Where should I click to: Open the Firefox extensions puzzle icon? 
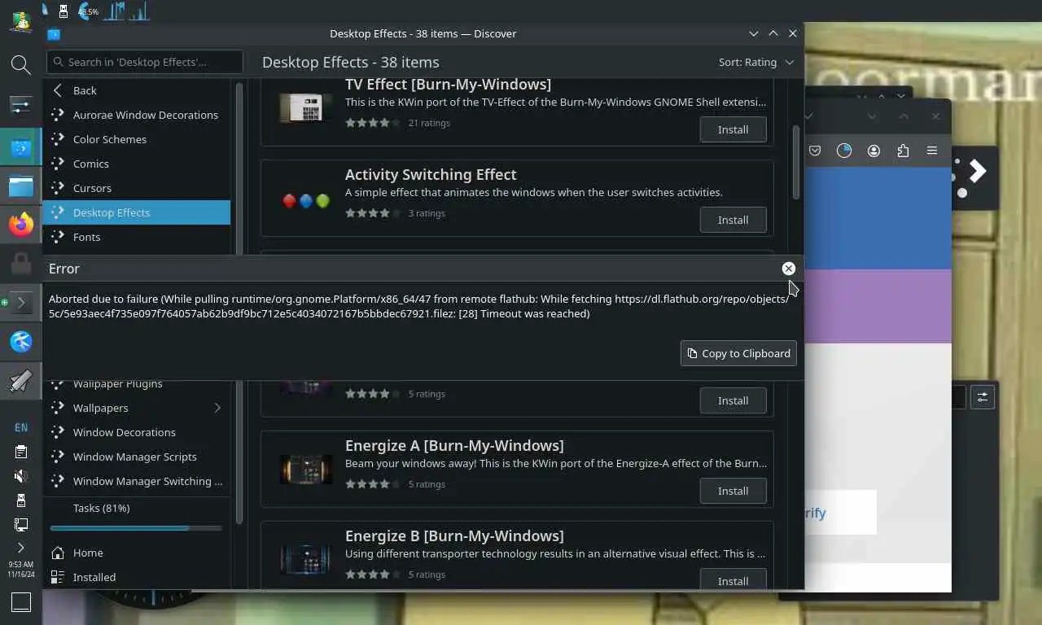tap(903, 151)
